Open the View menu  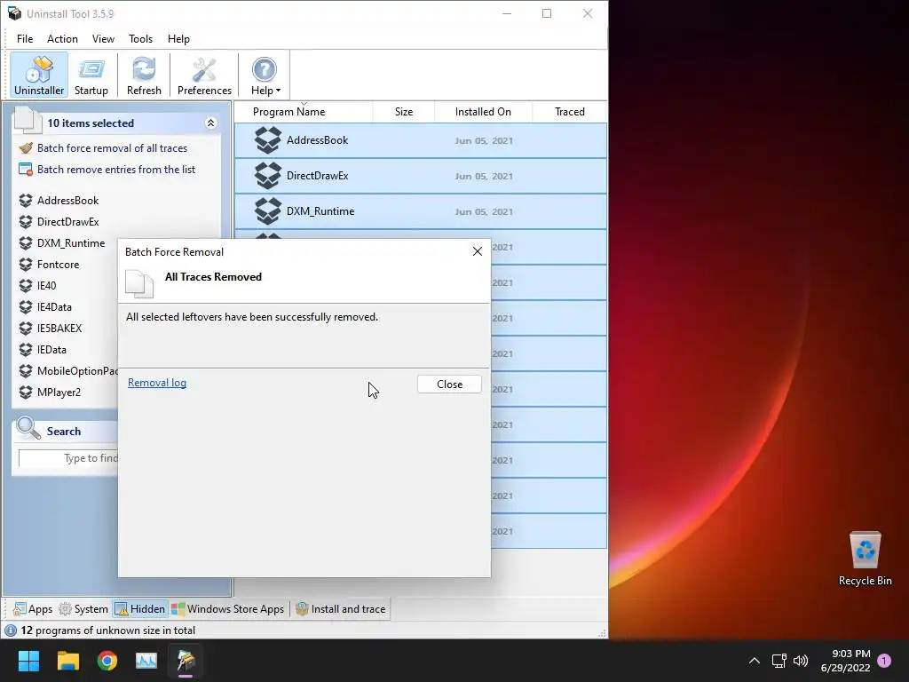pyautogui.click(x=103, y=39)
